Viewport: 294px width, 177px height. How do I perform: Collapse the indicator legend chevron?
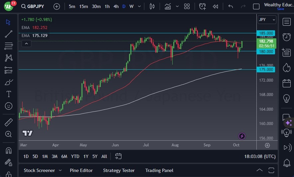click(26, 43)
